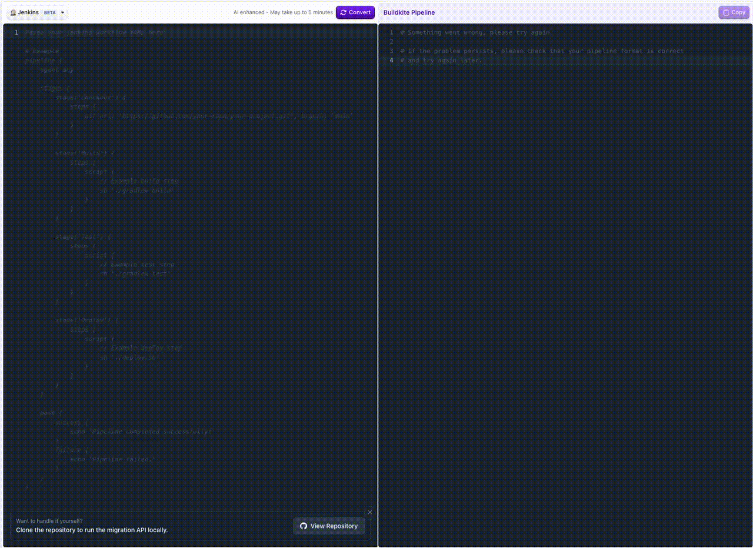The image size is (753, 548).
Task: Click the 'agent any' line in the example
Action: (57, 70)
